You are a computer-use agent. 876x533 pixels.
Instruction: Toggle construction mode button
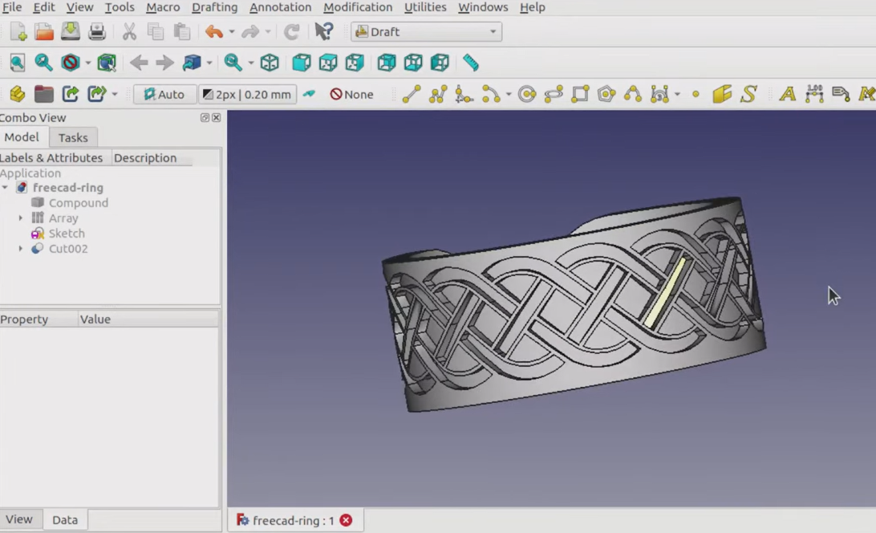point(309,94)
